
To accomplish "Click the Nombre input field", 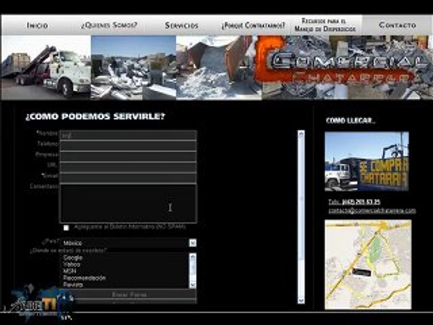I will (x=128, y=135).
